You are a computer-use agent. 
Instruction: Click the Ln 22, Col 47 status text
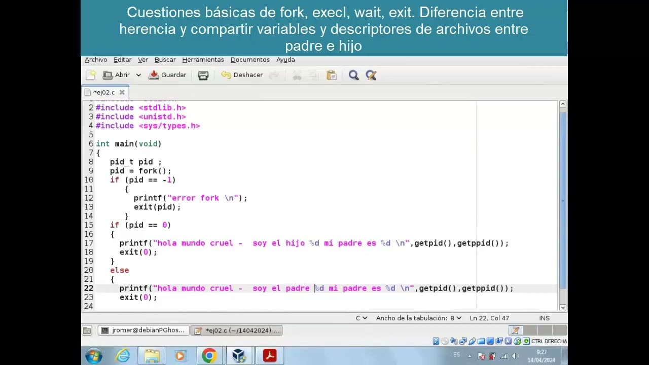[489, 318]
